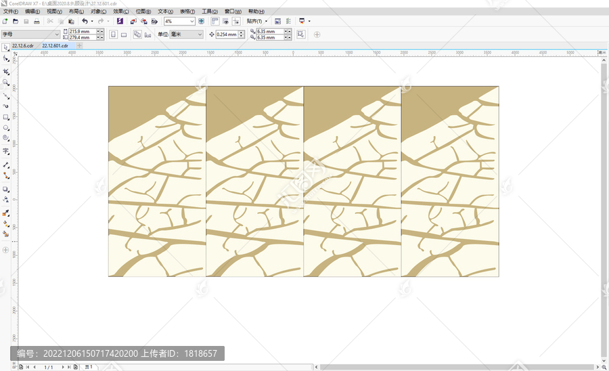Open the Application launcher icon

[302, 22]
